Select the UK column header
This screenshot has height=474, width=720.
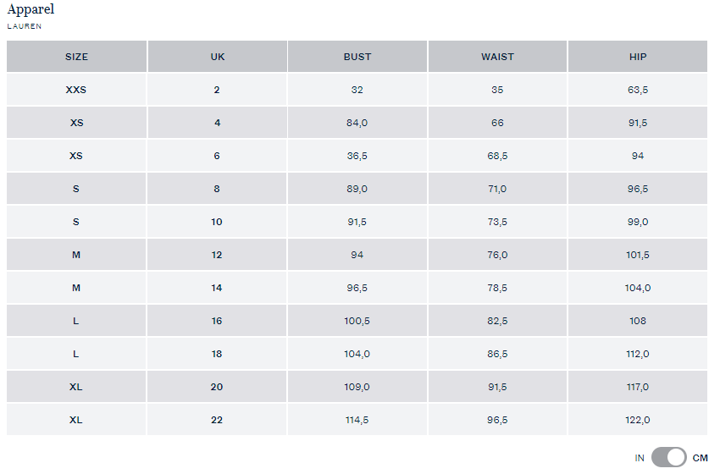pyautogui.click(x=217, y=57)
